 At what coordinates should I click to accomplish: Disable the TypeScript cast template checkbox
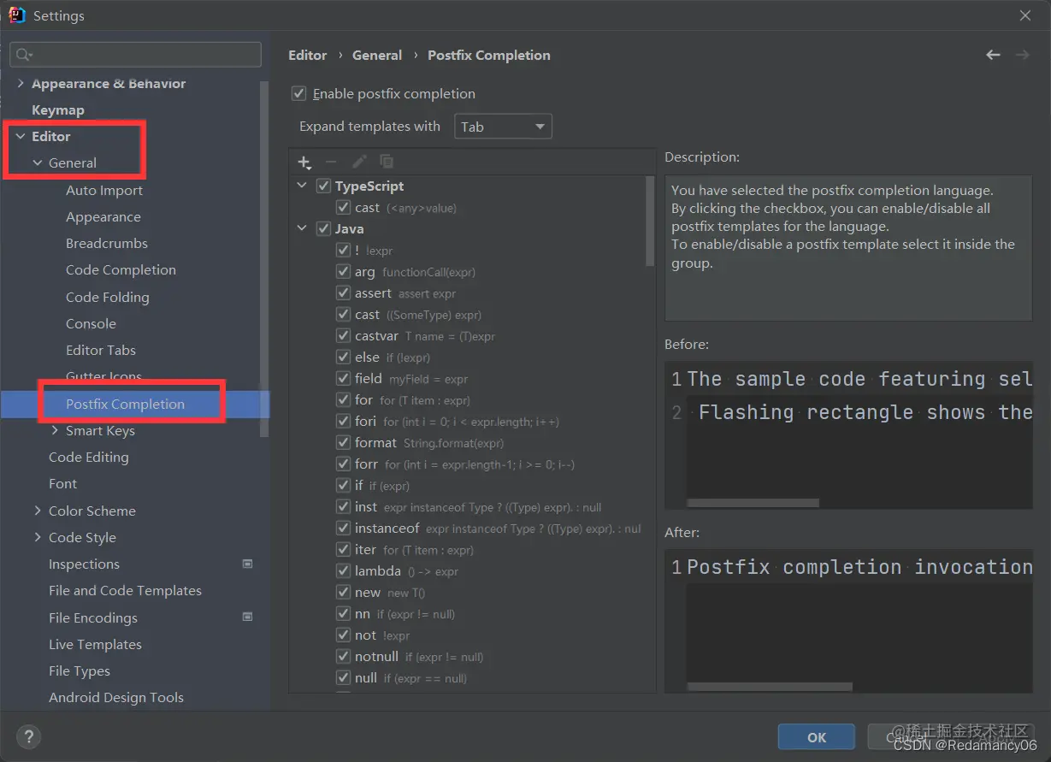343,207
